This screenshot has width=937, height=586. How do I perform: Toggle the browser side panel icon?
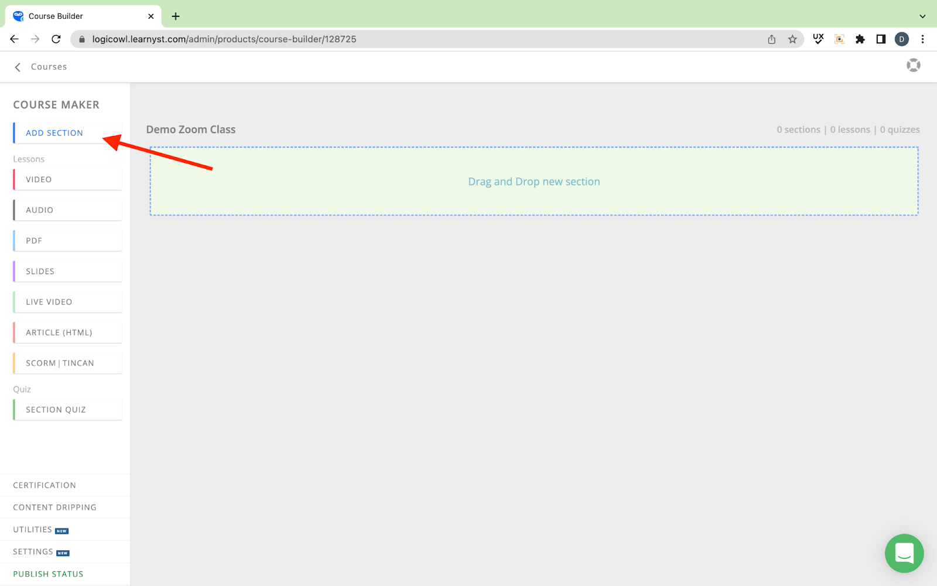881,39
